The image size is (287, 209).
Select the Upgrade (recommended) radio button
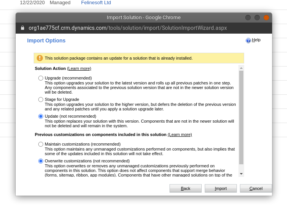[x=41, y=78]
